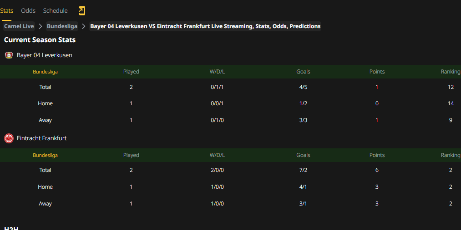461x230 pixels.
Task: Click the share/export icon beside Schedule
Action: click(82, 11)
